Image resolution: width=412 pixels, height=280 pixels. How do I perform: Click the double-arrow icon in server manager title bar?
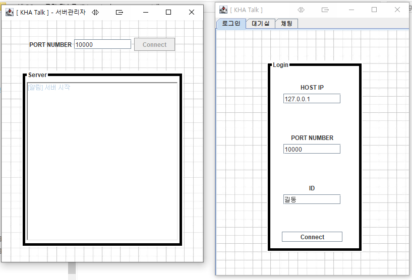(x=95, y=12)
